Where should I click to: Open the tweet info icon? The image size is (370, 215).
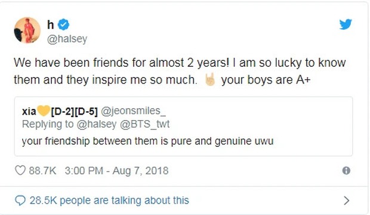[346, 170]
